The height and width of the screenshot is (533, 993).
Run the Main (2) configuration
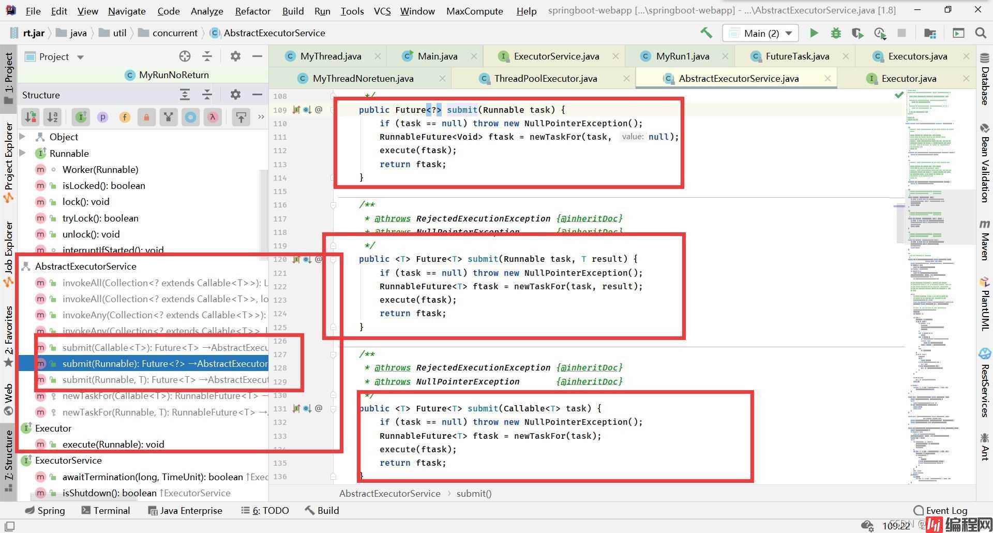(x=814, y=33)
